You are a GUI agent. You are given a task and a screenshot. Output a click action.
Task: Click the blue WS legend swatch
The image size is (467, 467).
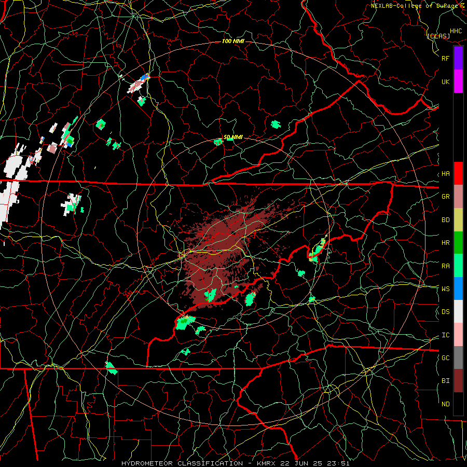(x=458, y=289)
